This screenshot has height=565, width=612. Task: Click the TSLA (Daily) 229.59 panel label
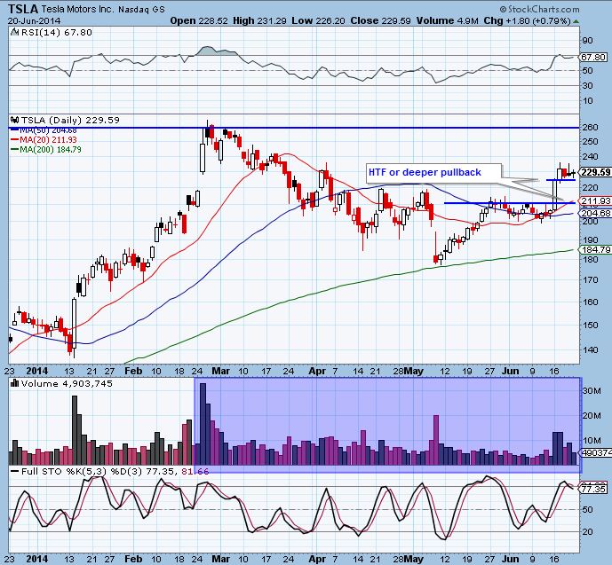coord(70,120)
